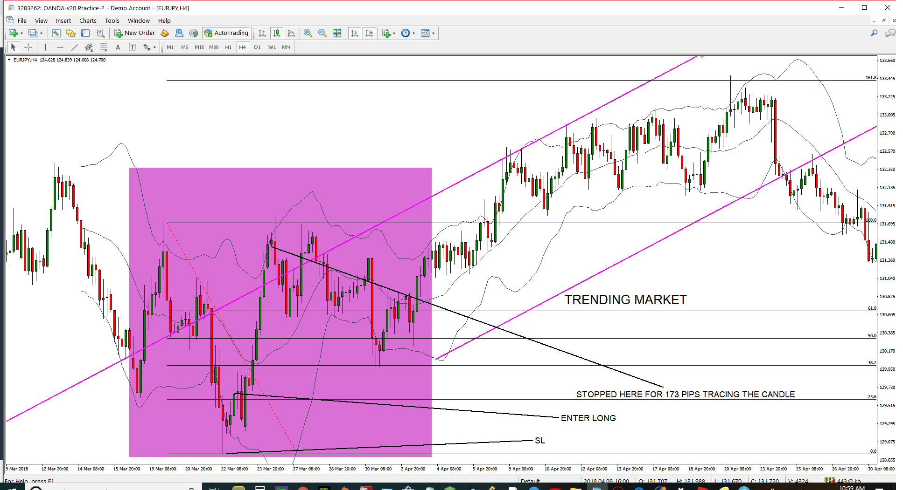This screenshot has height=490, width=903.
Task: Expand the EURJPY,H4 chart title triangle
Action: (x=9, y=60)
